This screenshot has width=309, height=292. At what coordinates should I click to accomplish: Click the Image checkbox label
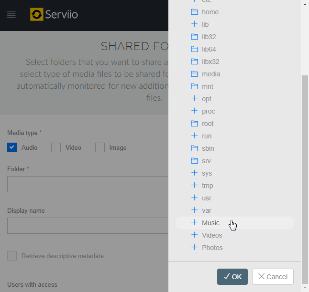118,147
